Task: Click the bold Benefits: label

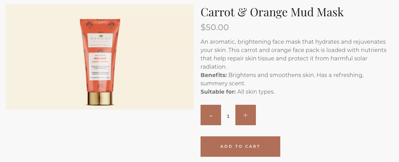Action: click(213, 75)
